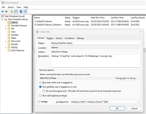
Task: Click the Task Scheduler title bar clock icon
Action: click(3, 3)
